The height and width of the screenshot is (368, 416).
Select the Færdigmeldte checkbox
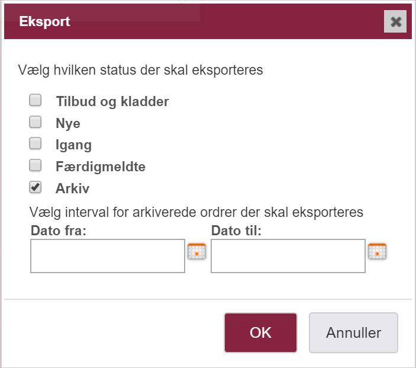[x=36, y=165]
